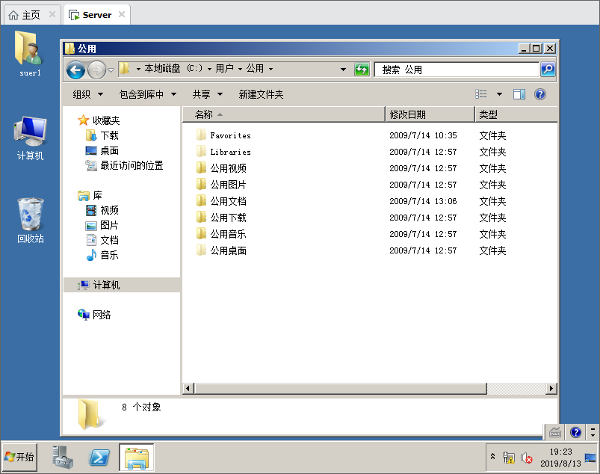Click the Back navigation arrow button
This screenshot has width=600, height=474.
click(x=75, y=70)
